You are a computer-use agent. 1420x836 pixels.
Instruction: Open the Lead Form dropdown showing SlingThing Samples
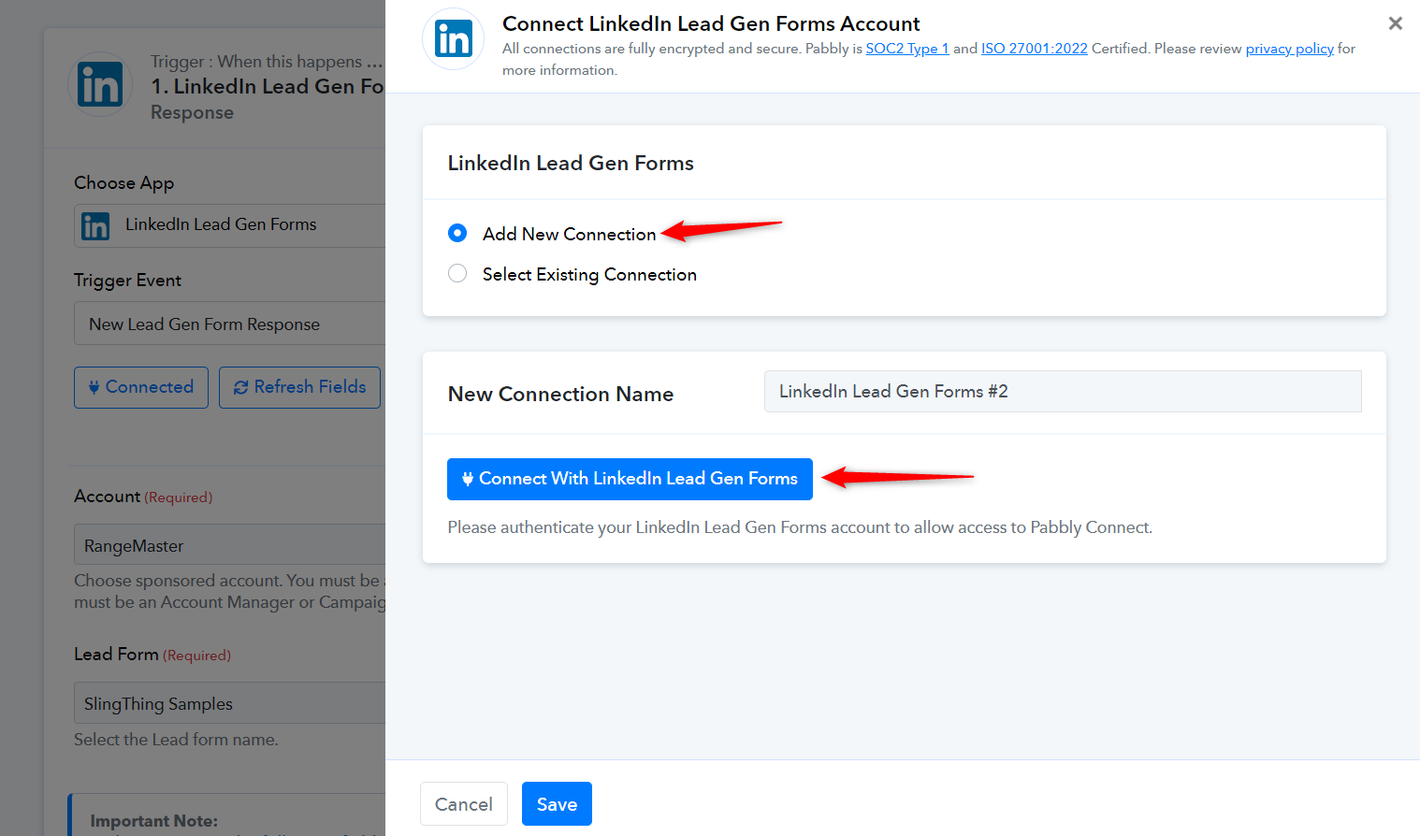click(x=230, y=703)
